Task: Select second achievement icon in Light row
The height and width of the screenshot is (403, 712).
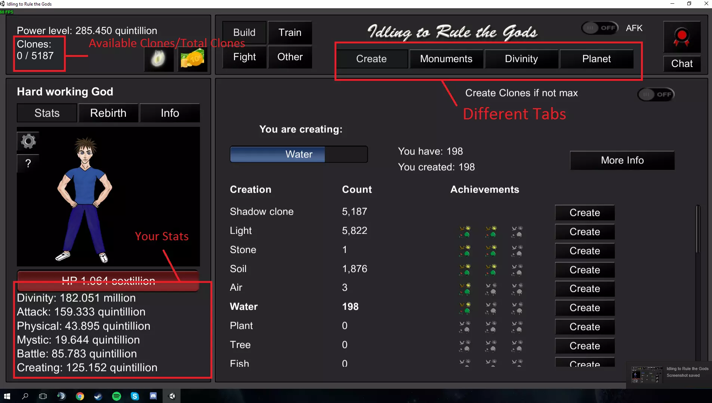Action: 491,232
